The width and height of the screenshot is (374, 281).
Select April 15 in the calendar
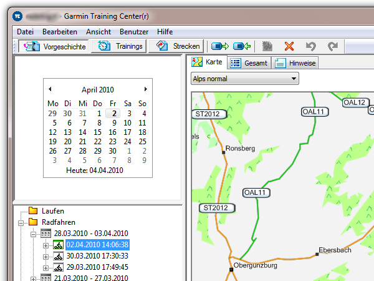98,132
